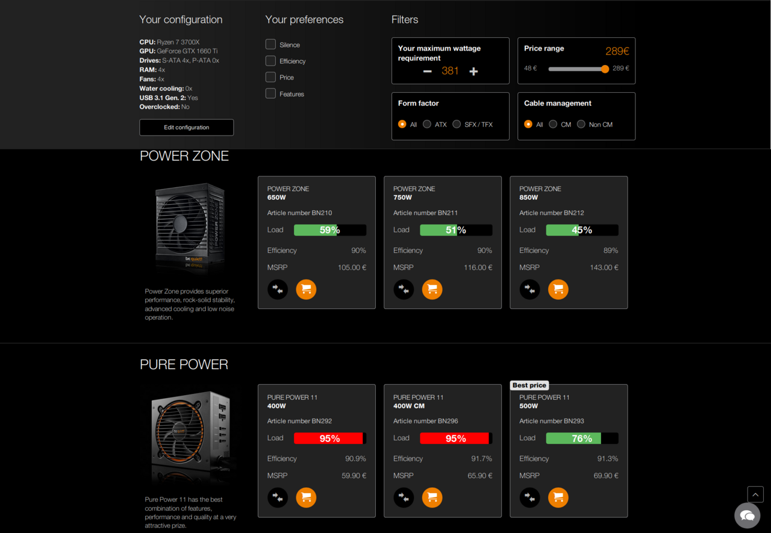Screen dimensions: 771x533
Task: Choose the SFX / TFX form factor
Action: [457, 124]
